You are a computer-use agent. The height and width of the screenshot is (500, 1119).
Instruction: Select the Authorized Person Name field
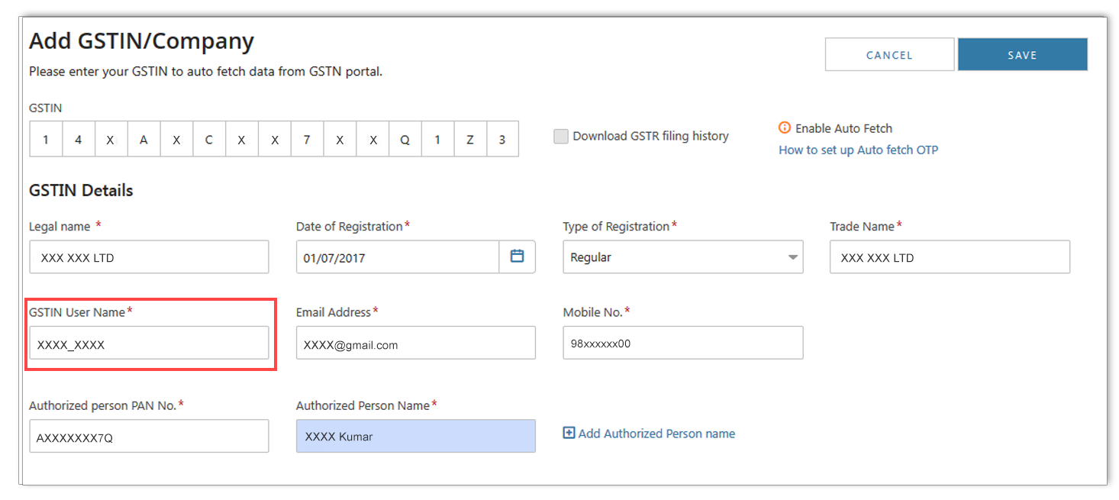point(415,437)
